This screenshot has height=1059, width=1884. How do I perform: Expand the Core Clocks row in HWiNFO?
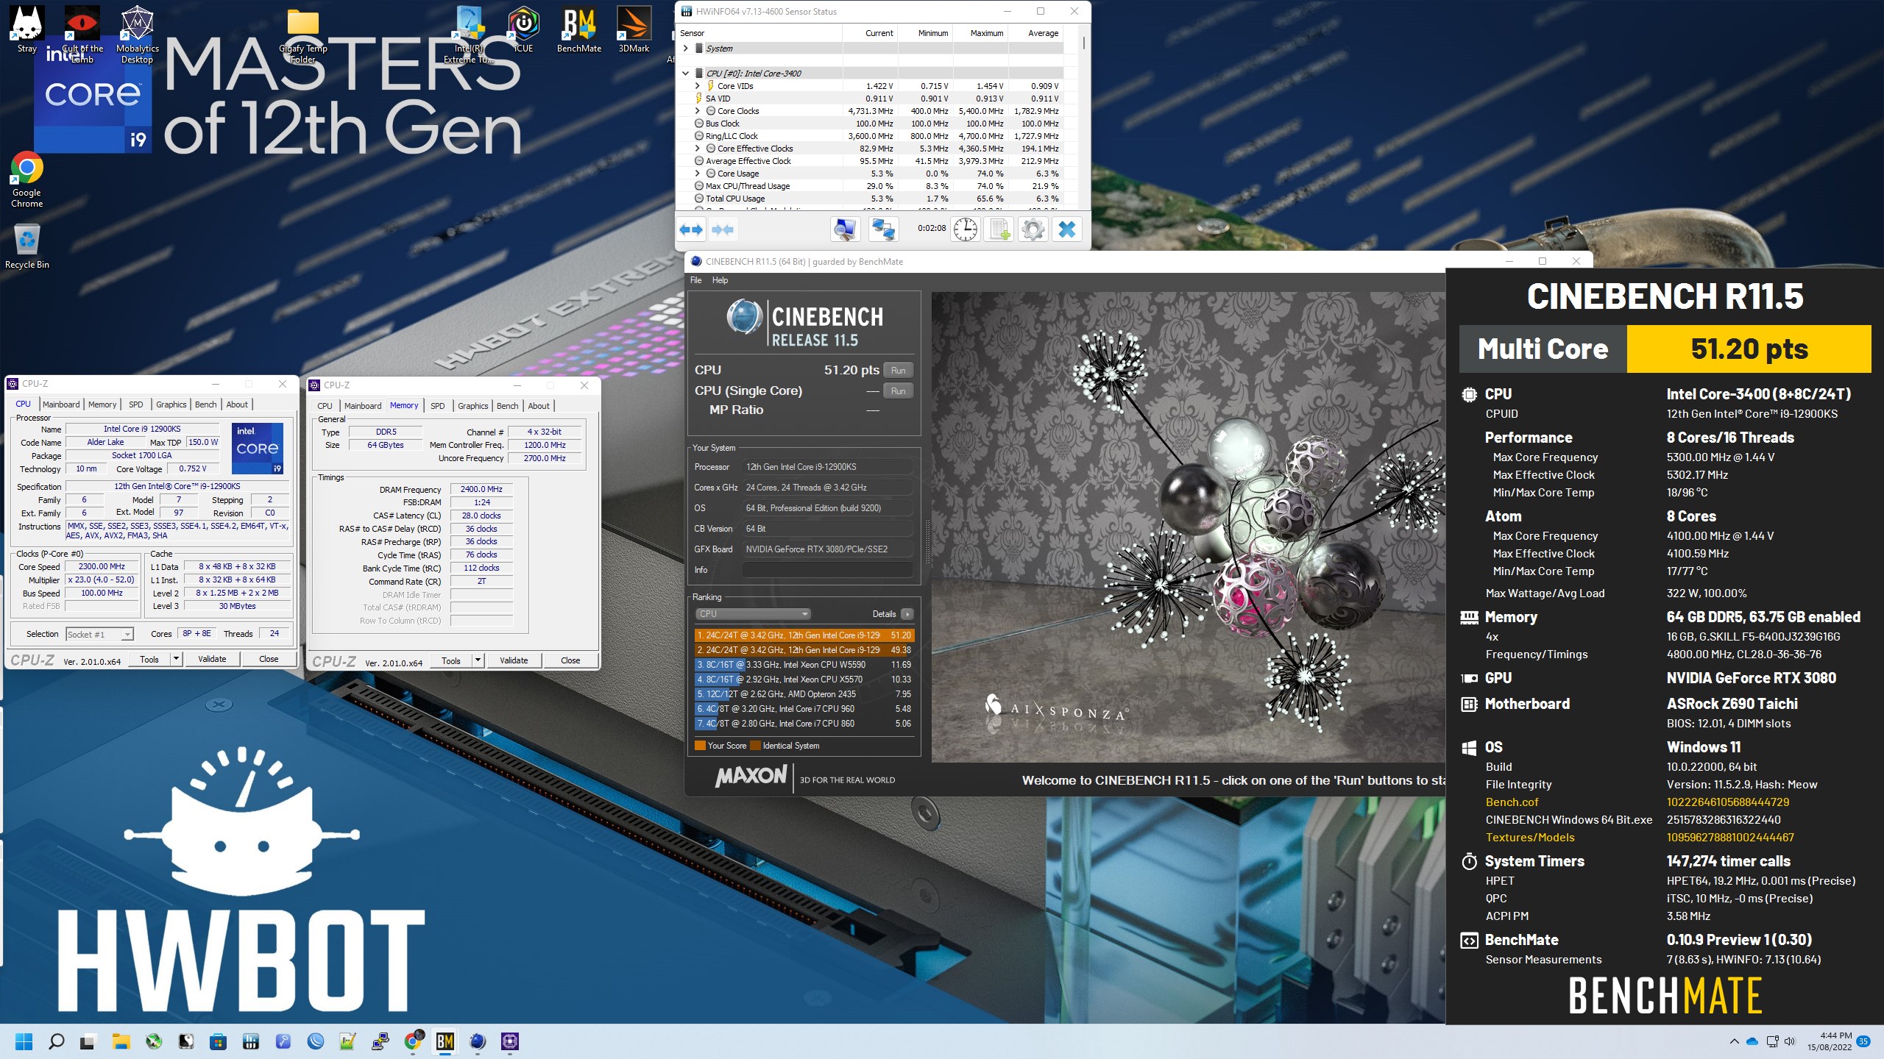698,111
